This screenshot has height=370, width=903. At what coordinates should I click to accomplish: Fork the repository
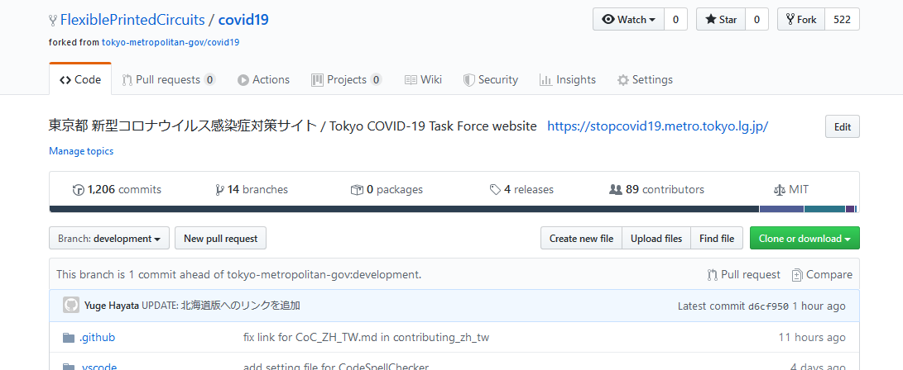point(801,20)
